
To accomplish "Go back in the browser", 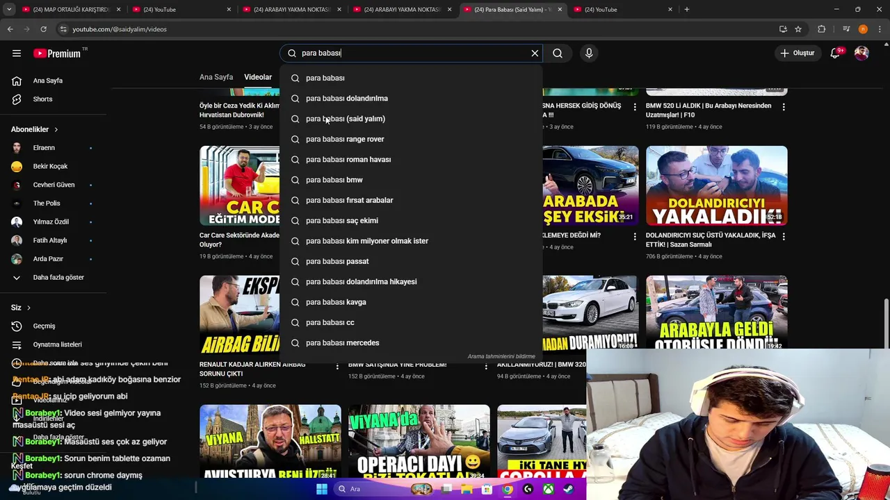I will 10,29.
